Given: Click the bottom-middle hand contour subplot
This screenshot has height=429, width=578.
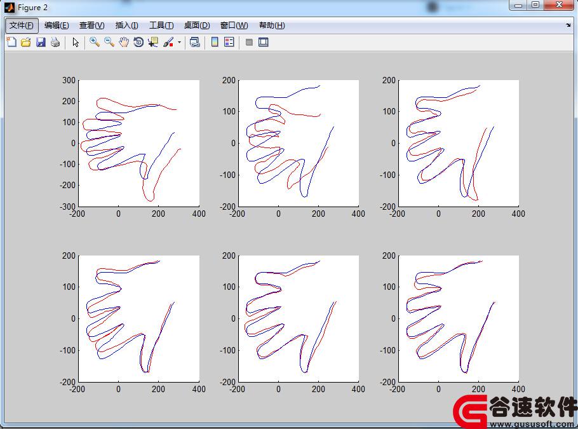Looking at the screenshot, I should coord(299,318).
